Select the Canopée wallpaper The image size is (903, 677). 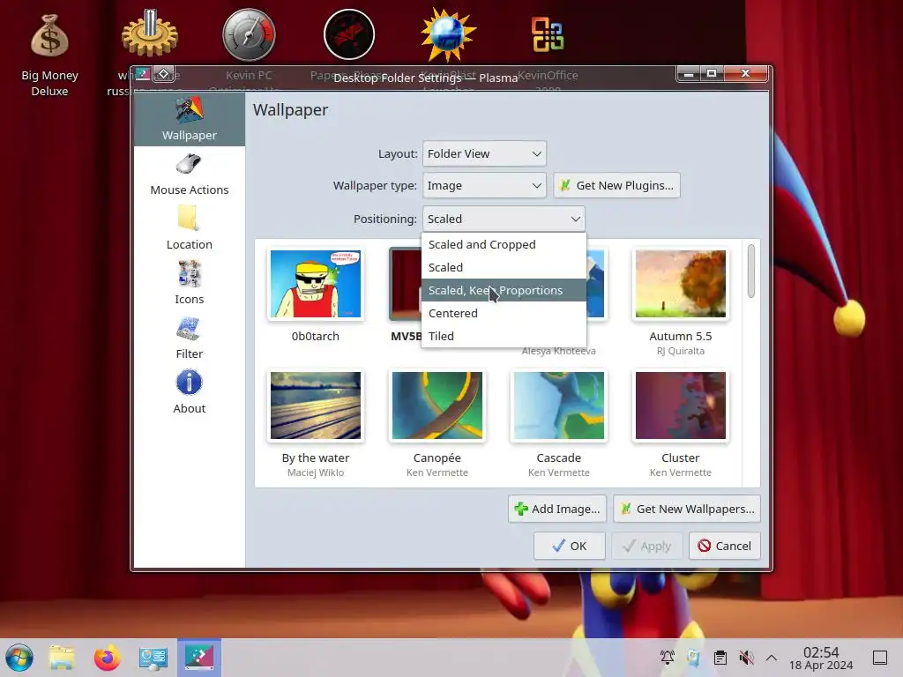pyautogui.click(x=437, y=405)
